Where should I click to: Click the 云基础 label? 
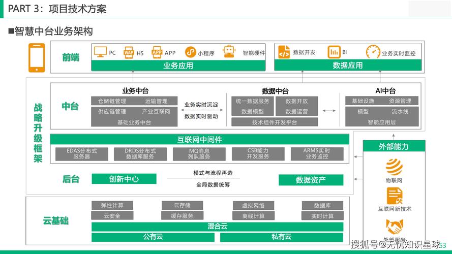pos(55,221)
